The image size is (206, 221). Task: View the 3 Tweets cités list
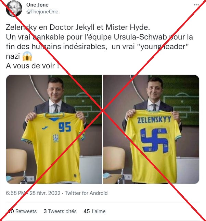pyautogui.click(x=60, y=211)
